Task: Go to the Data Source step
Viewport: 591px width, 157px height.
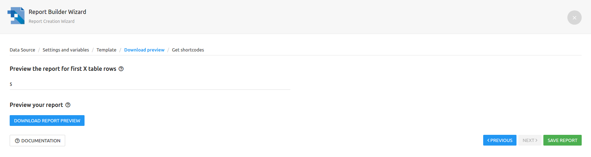Action: pyautogui.click(x=22, y=50)
